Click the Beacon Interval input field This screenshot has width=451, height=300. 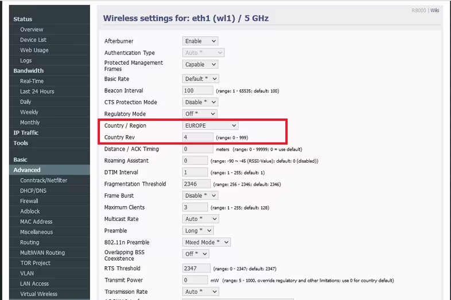pos(197,90)
